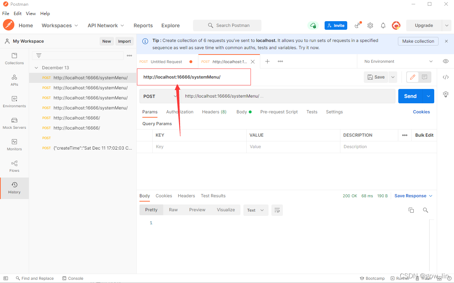Open the Edit menu

pyautogui.click(x=18, y=13)
